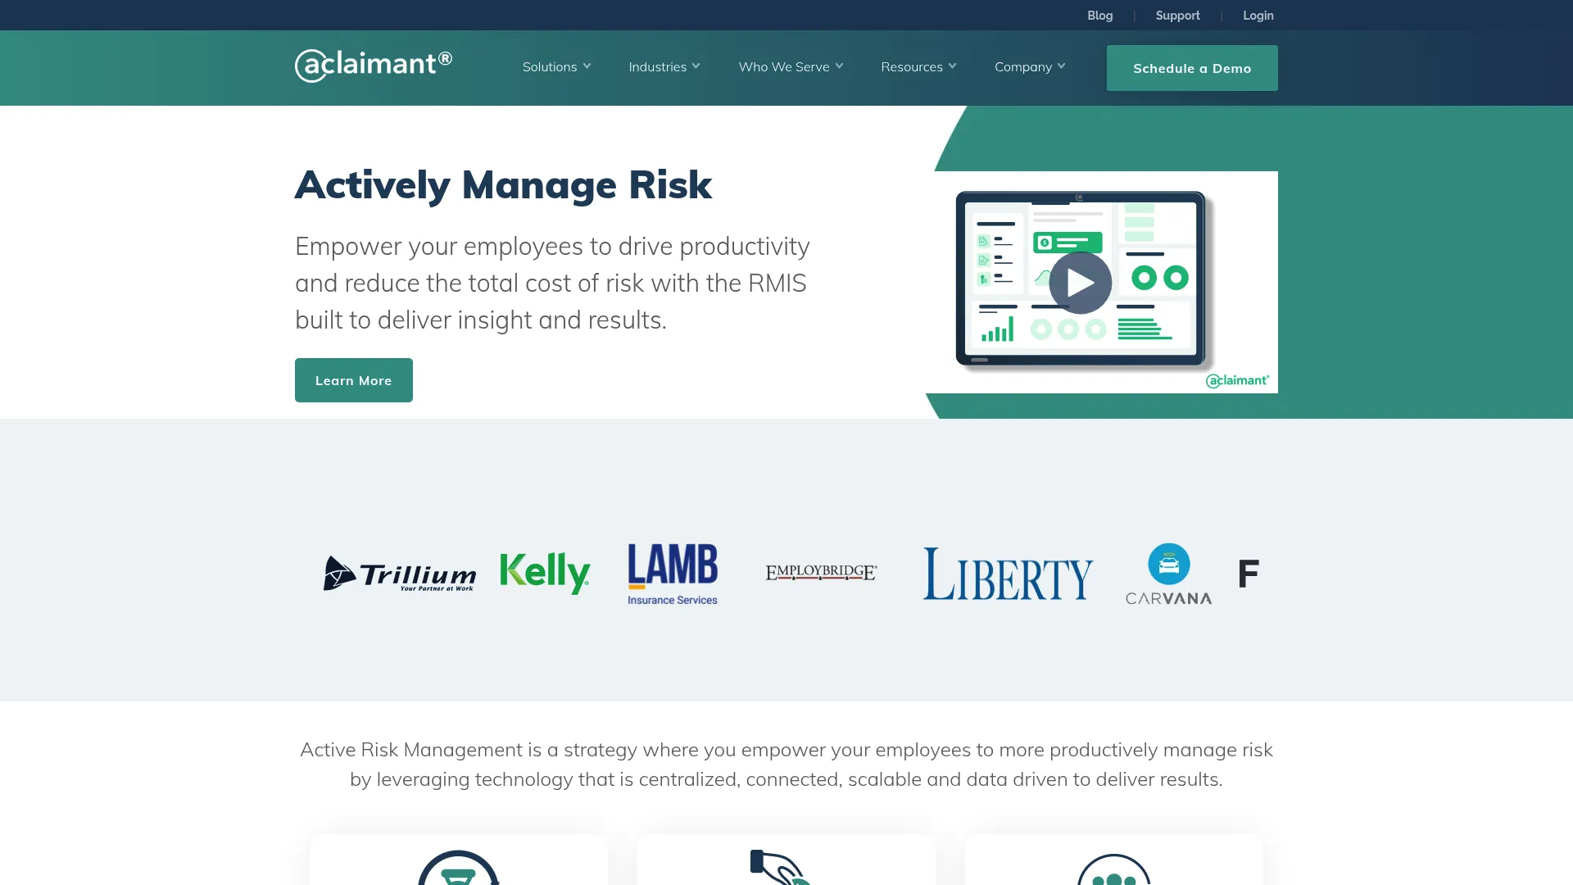Expand the Industries dropdown chevron
The width and height of the screenshot is (1573, 885).
pyautogui.click(x=696, y=66)
